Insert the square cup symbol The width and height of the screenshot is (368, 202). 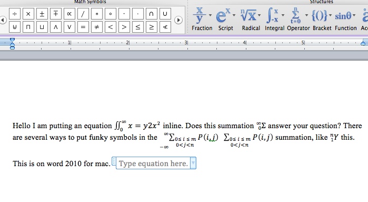pos(42,27)
